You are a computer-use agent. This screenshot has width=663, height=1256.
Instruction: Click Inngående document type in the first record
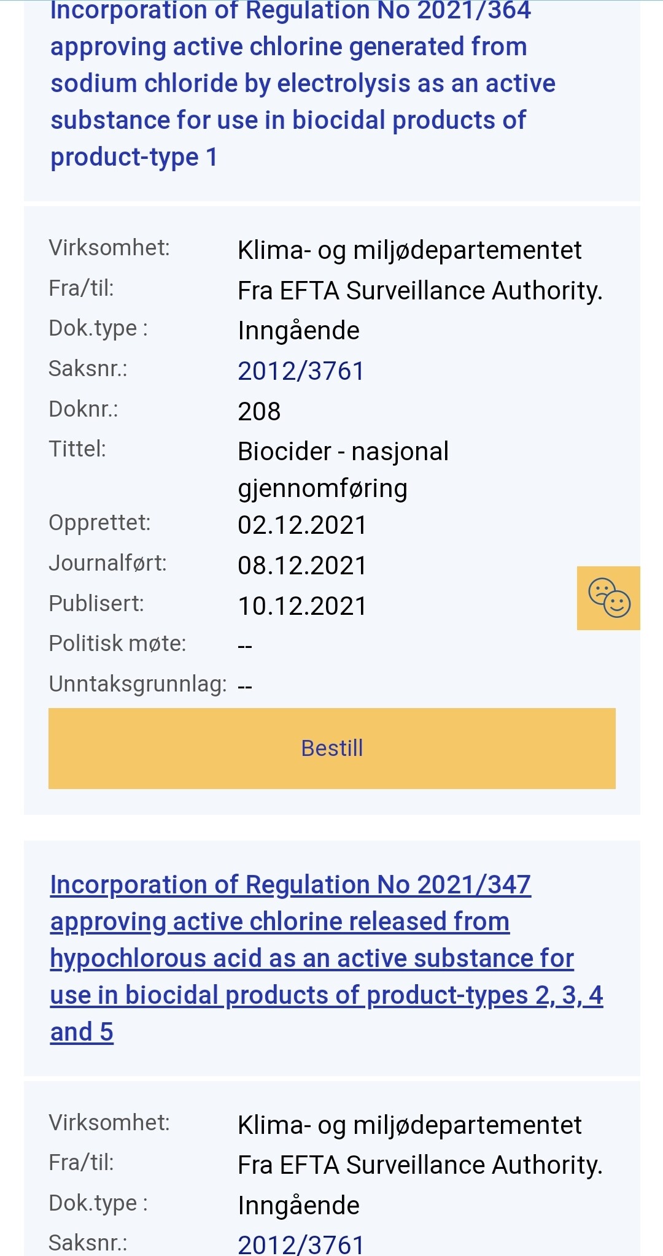(298, 331)
